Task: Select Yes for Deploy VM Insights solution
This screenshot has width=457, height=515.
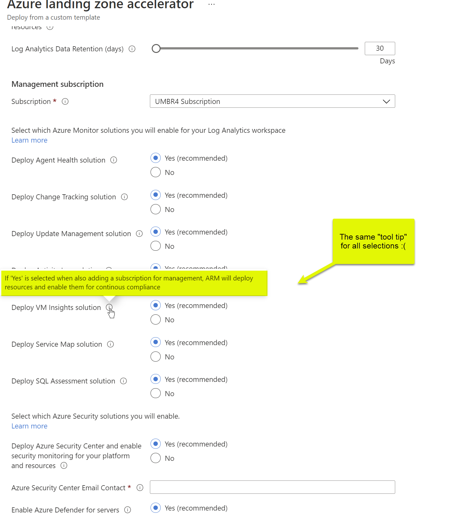Action: click(156, 305)
